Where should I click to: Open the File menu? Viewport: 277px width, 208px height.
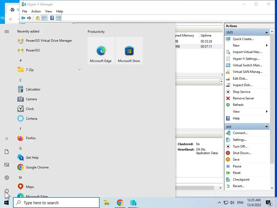pos(25,11)
